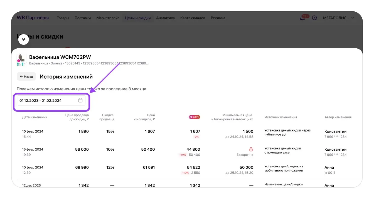Click the WB Партнёры logo

[x=33, y=18]
